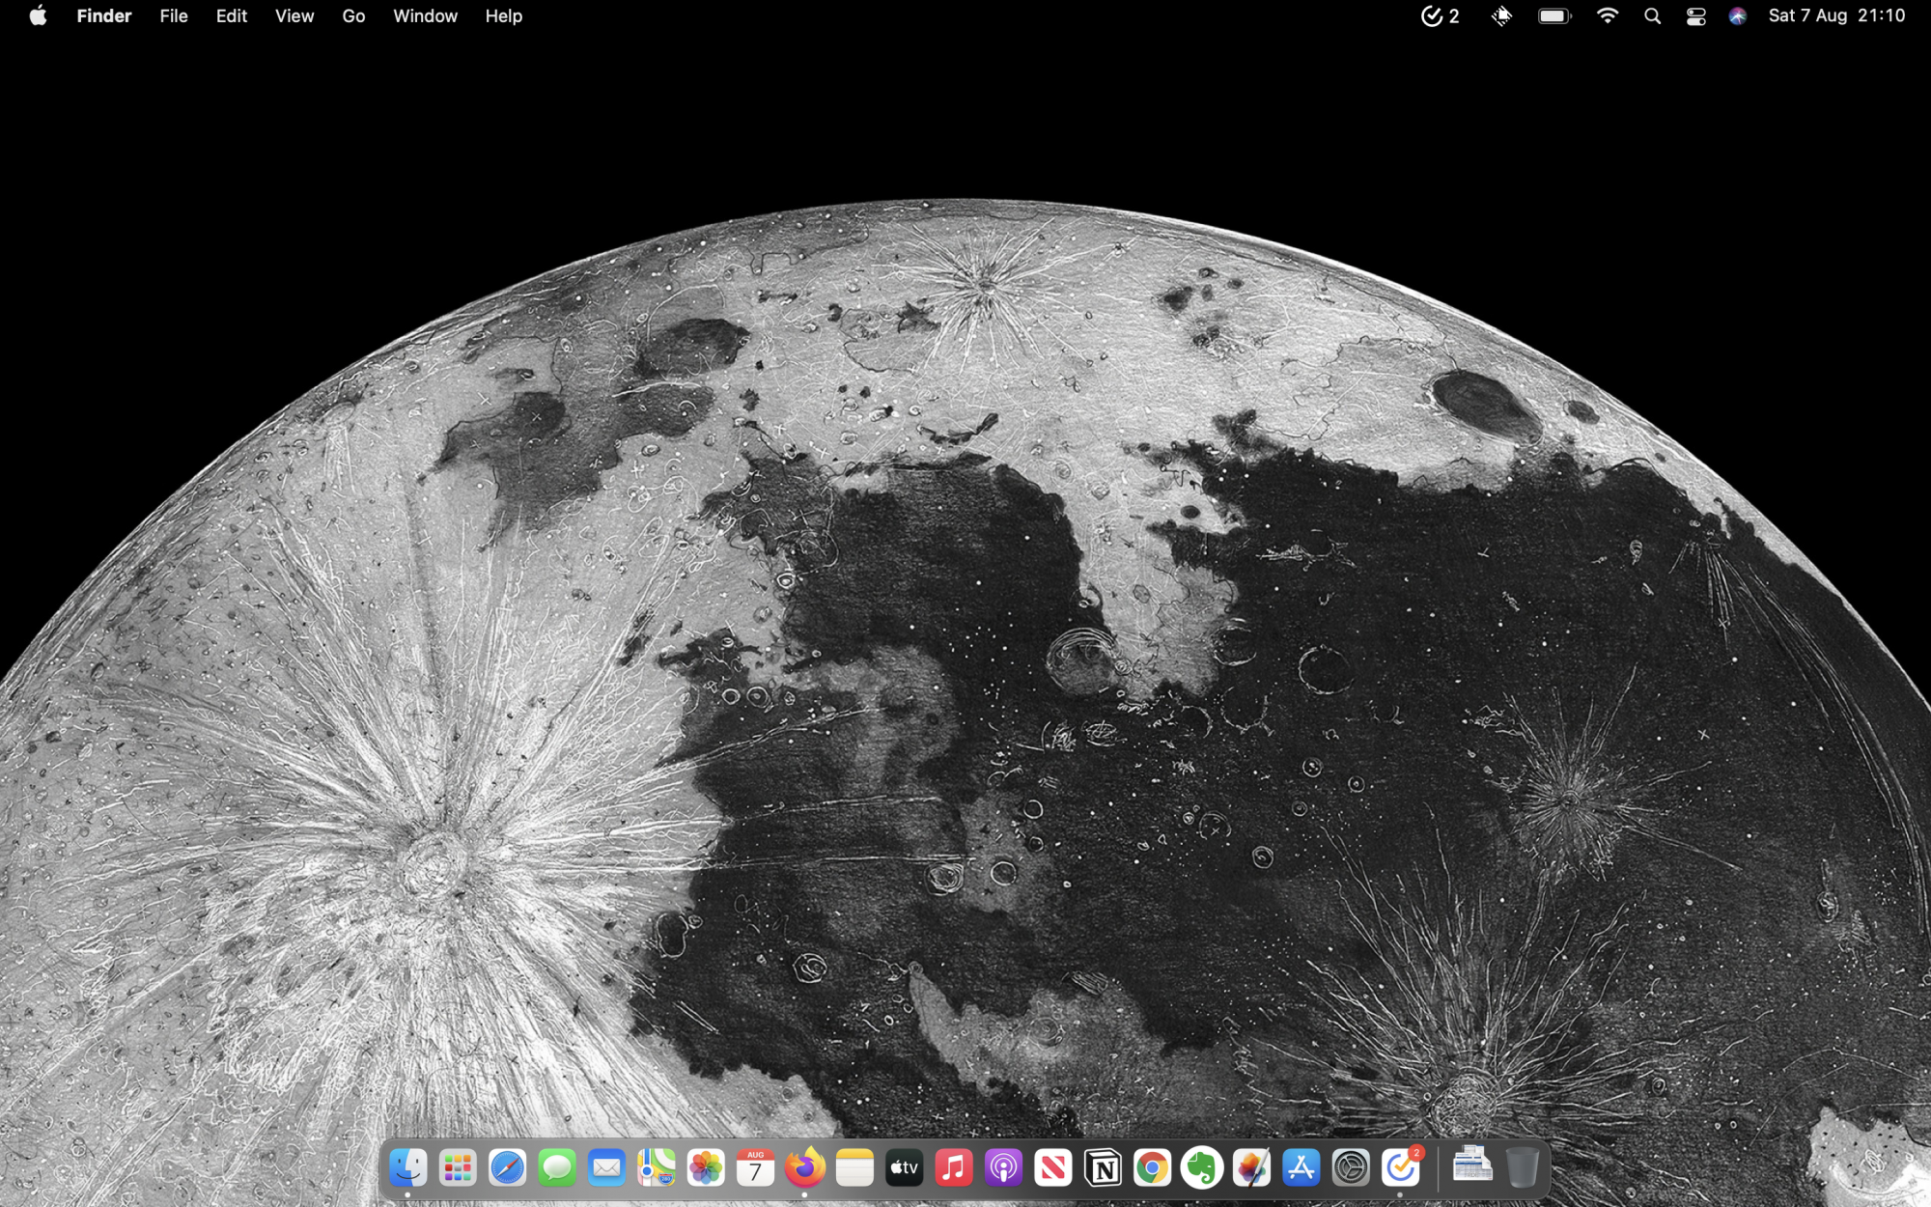This screenshot has width=1931, height=1207.
Task: Open Google Chrome from the Dock
Action: point(1152,1168)
